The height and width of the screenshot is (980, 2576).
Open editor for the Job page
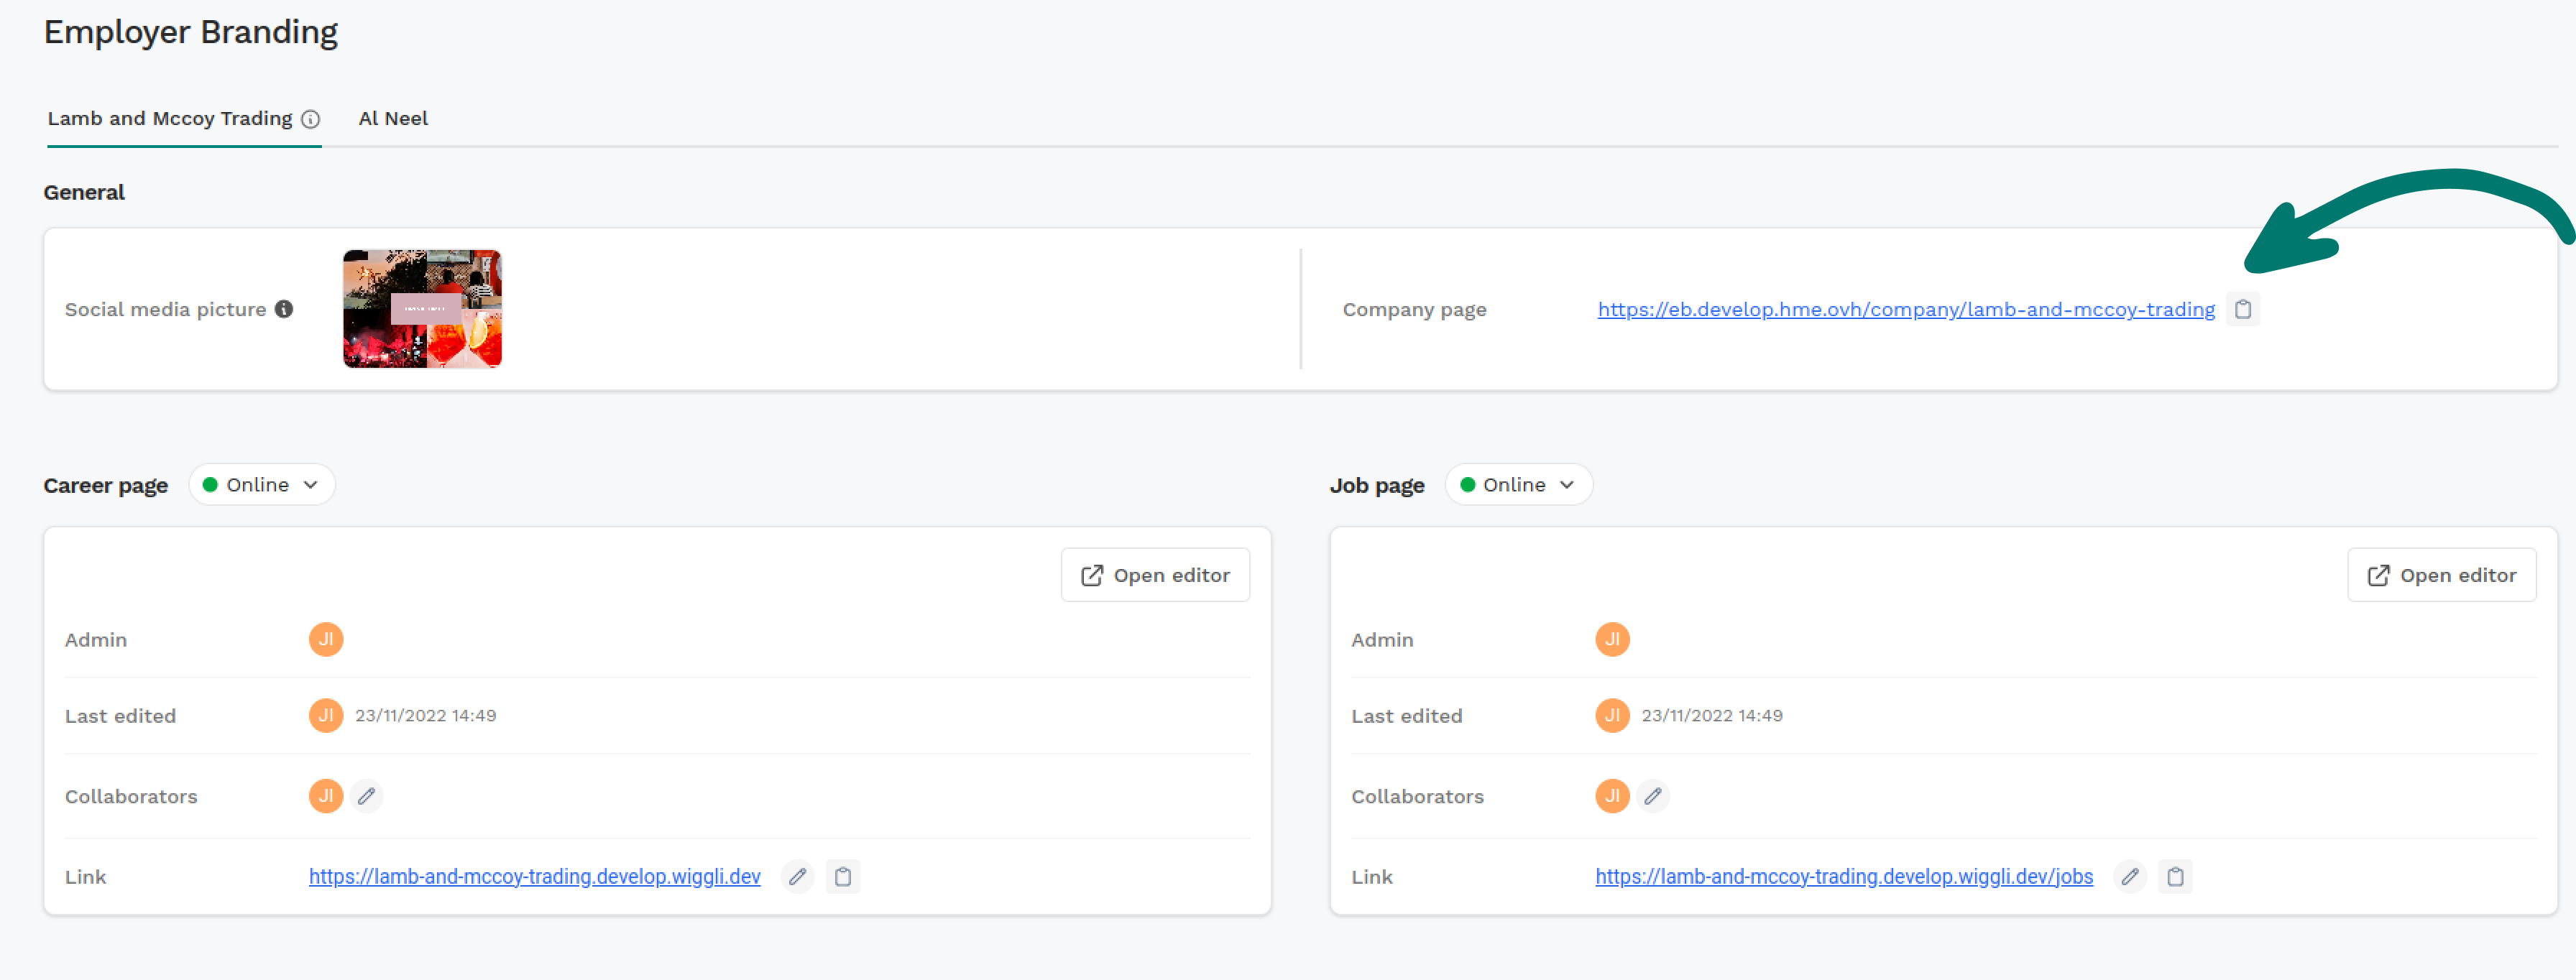(x=2441, y=575)
